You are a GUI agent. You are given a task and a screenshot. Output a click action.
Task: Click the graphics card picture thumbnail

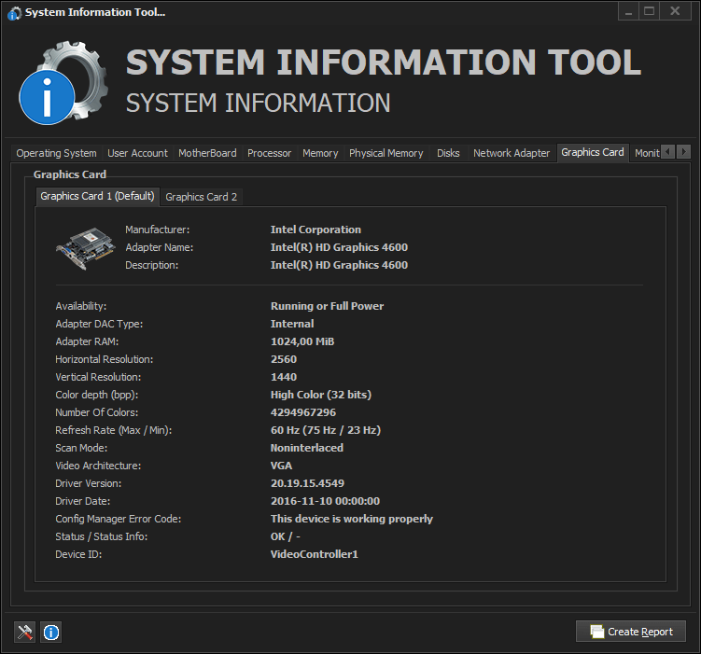click(x=85, y=248)
